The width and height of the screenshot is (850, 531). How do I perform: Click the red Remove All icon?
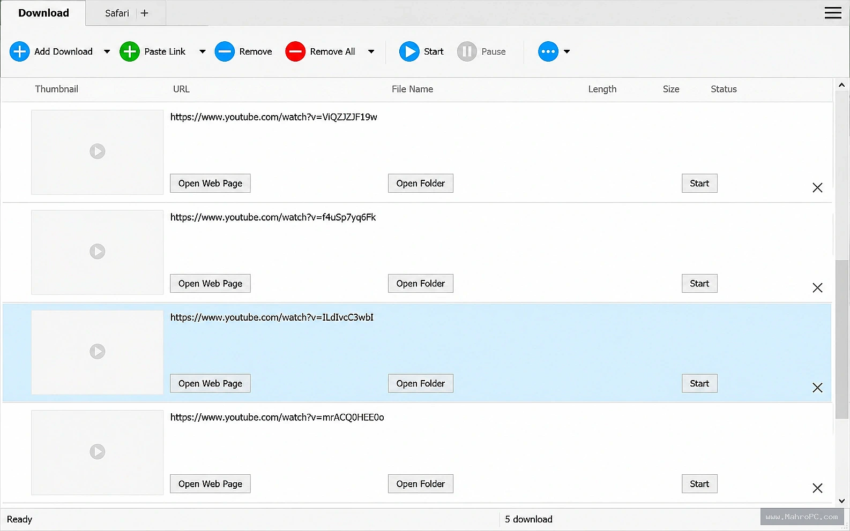pos(295,52)
